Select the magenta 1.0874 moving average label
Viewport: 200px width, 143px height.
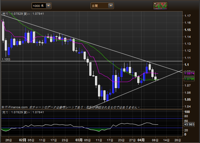point(189,74)
